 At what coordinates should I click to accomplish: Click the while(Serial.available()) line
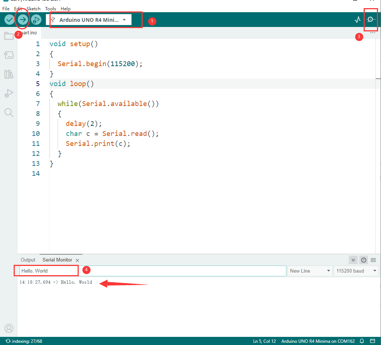108,104
